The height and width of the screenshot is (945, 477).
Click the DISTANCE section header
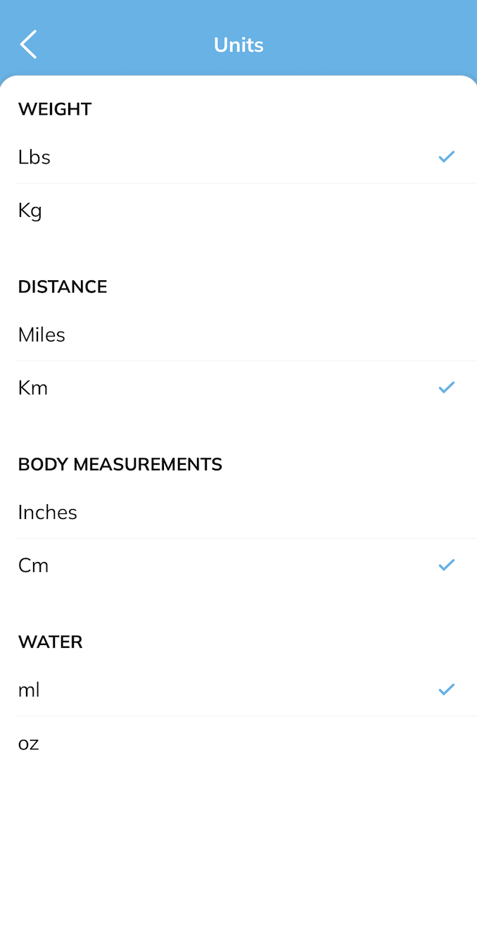click(63, 287)
